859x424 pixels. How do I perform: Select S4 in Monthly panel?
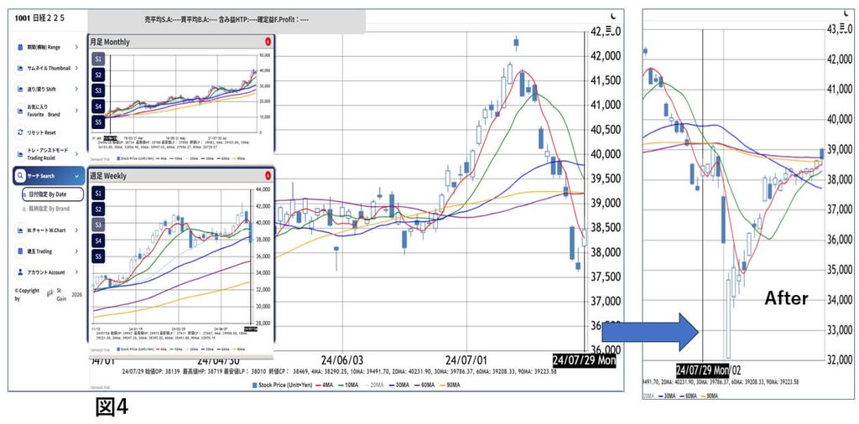pos(98,106)
